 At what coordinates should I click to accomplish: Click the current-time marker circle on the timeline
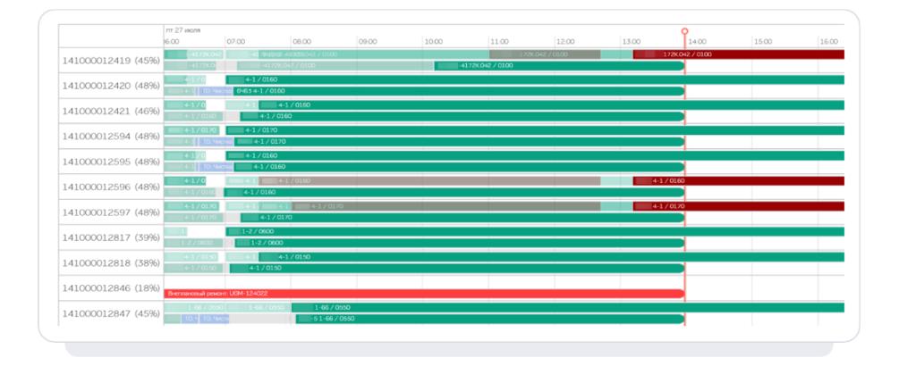pos(684,31)
